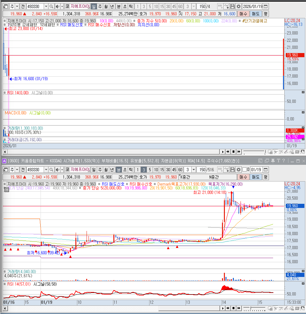The height and width of the screenshot is (314, 306).
Task: Expand interval dropdown beside 3 in upper chart
Action: pyautogui.click(x=194, y=6)
